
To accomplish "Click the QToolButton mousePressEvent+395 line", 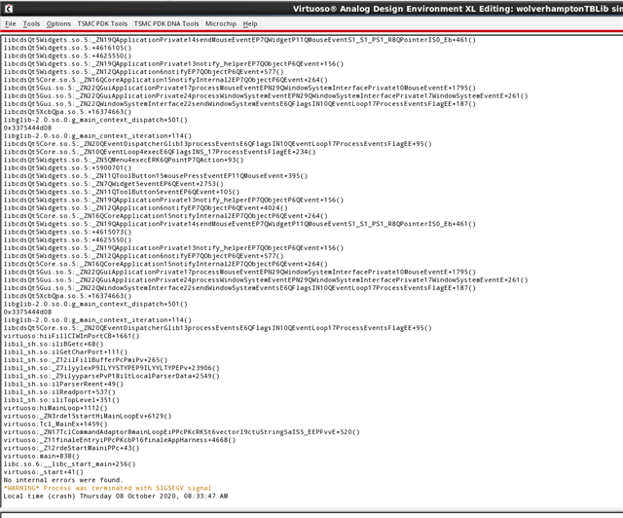I will [x=156, y=175].
